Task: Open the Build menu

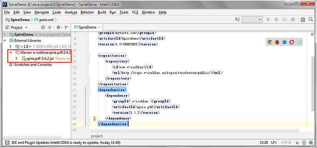Action: click(x=102, y=12)
